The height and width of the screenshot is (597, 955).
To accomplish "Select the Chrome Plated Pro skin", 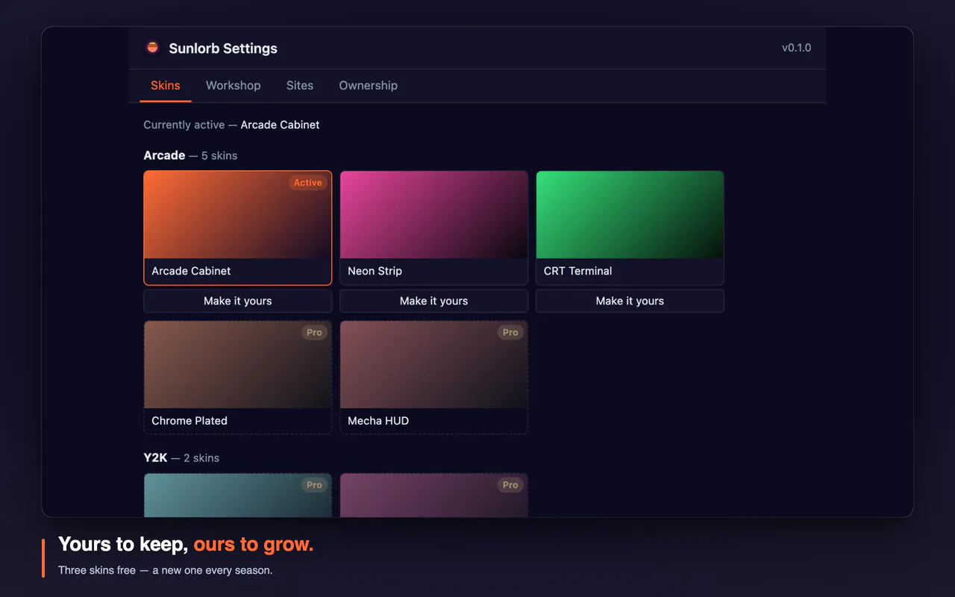I will [238, 378].
